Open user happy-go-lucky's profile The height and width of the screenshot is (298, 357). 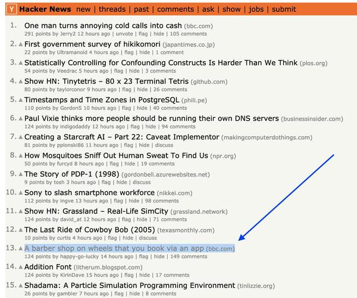[x=79, y=256]
